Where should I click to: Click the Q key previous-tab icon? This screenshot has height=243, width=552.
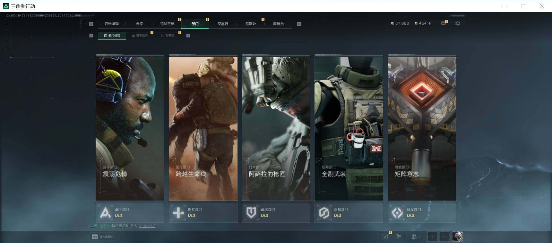[91, 24]
